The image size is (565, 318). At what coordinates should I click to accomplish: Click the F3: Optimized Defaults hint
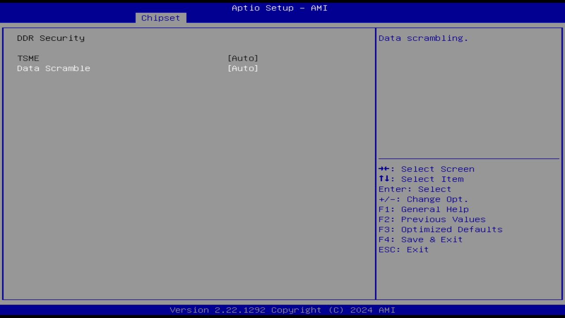(x=441, y=230)
